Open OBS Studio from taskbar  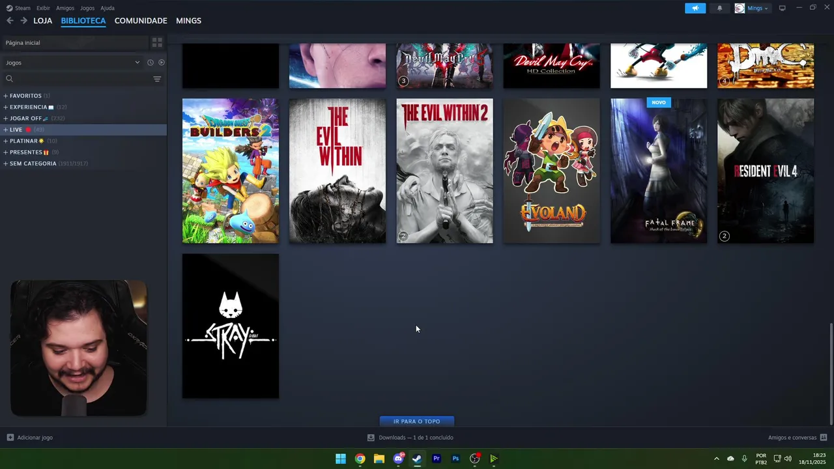pyautogui.click(x=475, y=459)
